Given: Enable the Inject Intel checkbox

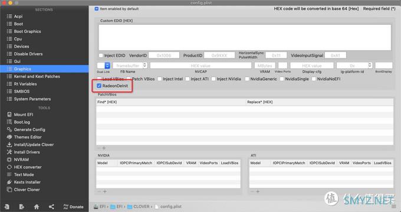Looking at the screenshot, I should [160, 79].
